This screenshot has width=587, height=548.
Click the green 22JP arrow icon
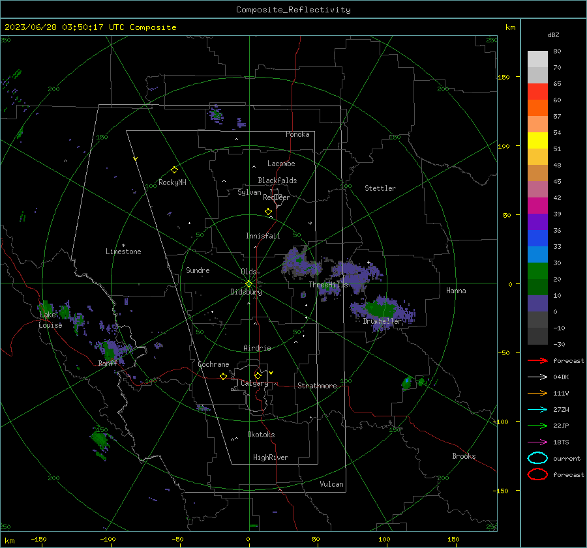click(537, 425)
